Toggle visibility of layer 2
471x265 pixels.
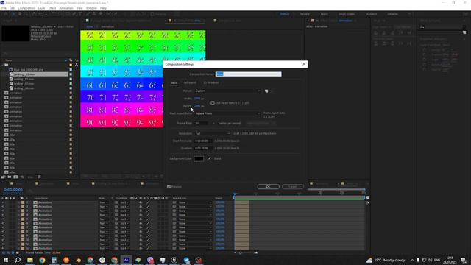click(3, 207)
